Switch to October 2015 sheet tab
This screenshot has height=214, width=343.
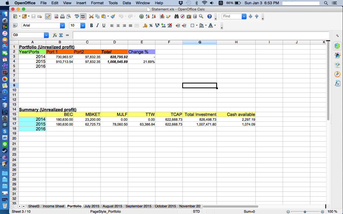click(x=165, y=206)
